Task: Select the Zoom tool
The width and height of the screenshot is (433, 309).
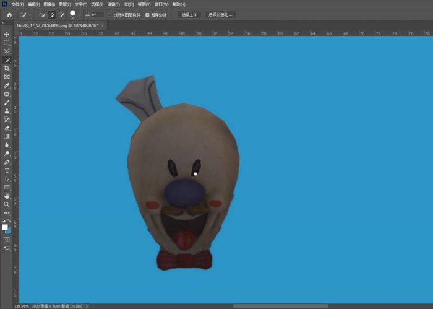Action: pyautogui.click(x=7, y=204)
